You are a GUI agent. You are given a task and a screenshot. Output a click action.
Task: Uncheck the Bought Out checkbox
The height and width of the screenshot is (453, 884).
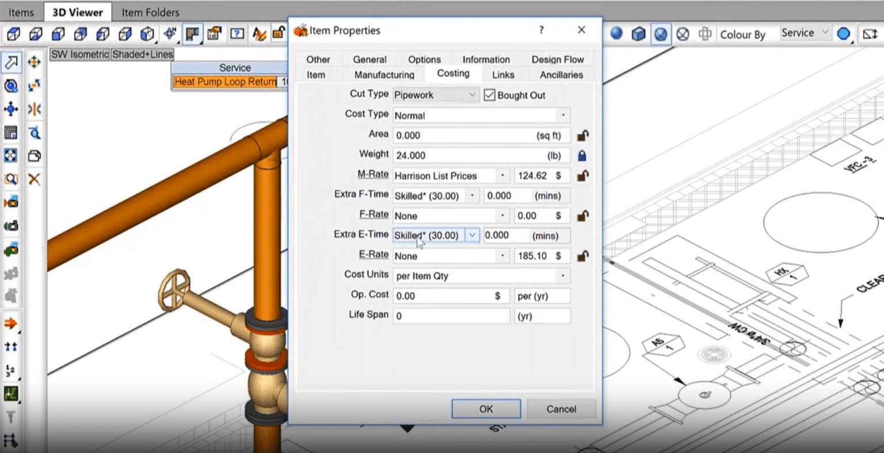tap(490, 95)
